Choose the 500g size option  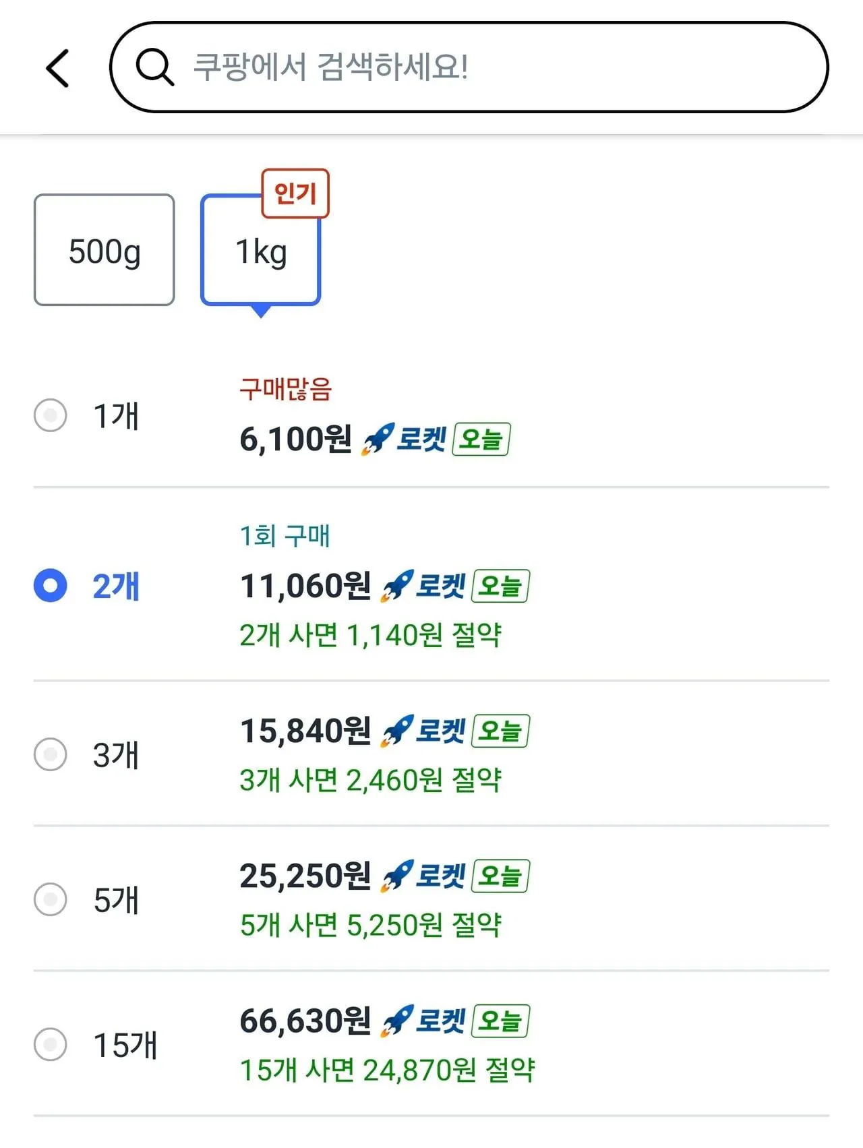click(104, 249)
